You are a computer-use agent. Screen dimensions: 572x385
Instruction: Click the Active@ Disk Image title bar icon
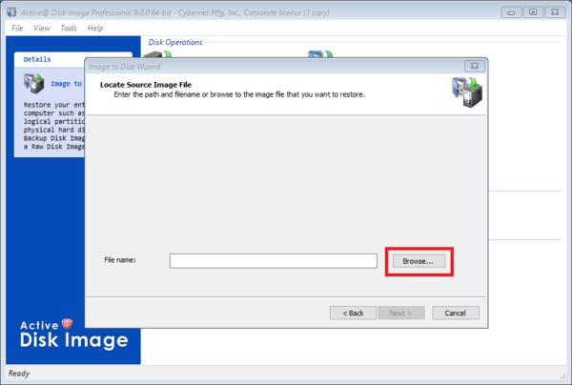click(11, 12)
